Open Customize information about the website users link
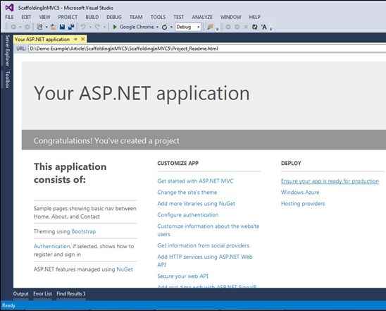 point(208,230)
